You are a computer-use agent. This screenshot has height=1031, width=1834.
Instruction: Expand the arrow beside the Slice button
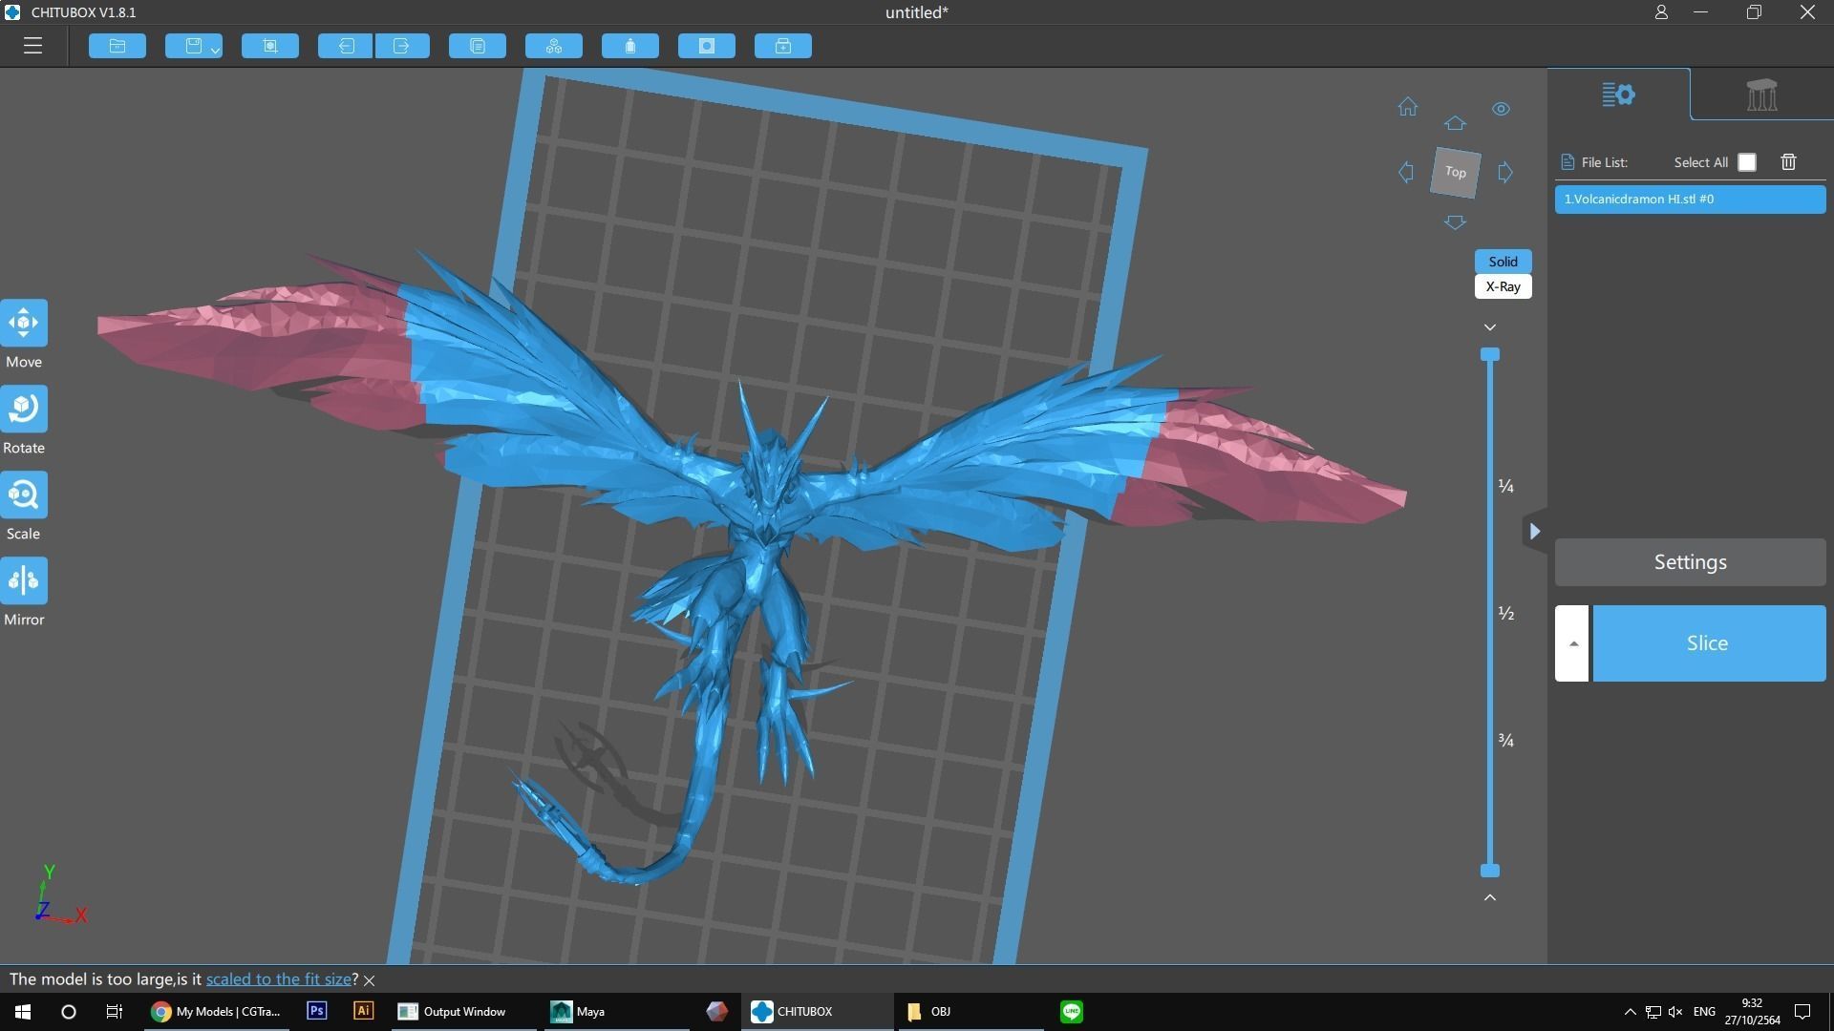[1573, 643]
